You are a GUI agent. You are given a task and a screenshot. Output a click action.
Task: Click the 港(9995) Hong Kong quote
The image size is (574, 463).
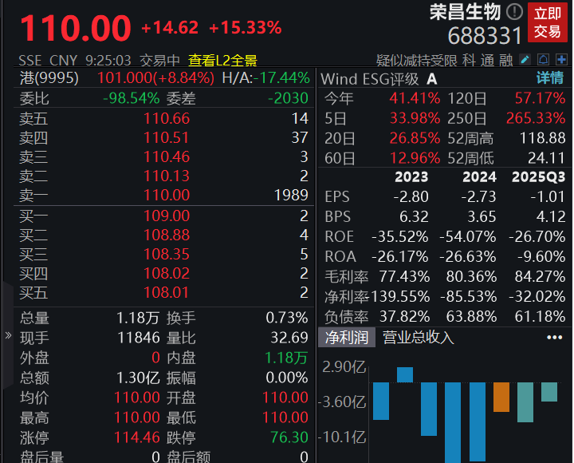coord(49,78)
